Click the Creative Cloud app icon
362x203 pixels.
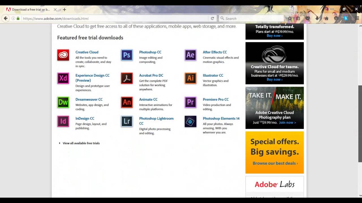point(63,55)
